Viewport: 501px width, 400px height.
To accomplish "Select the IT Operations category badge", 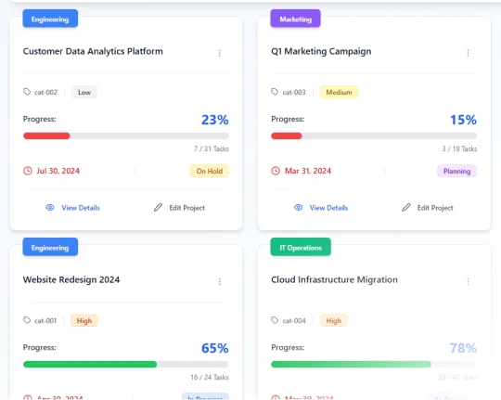I will 301,247.
